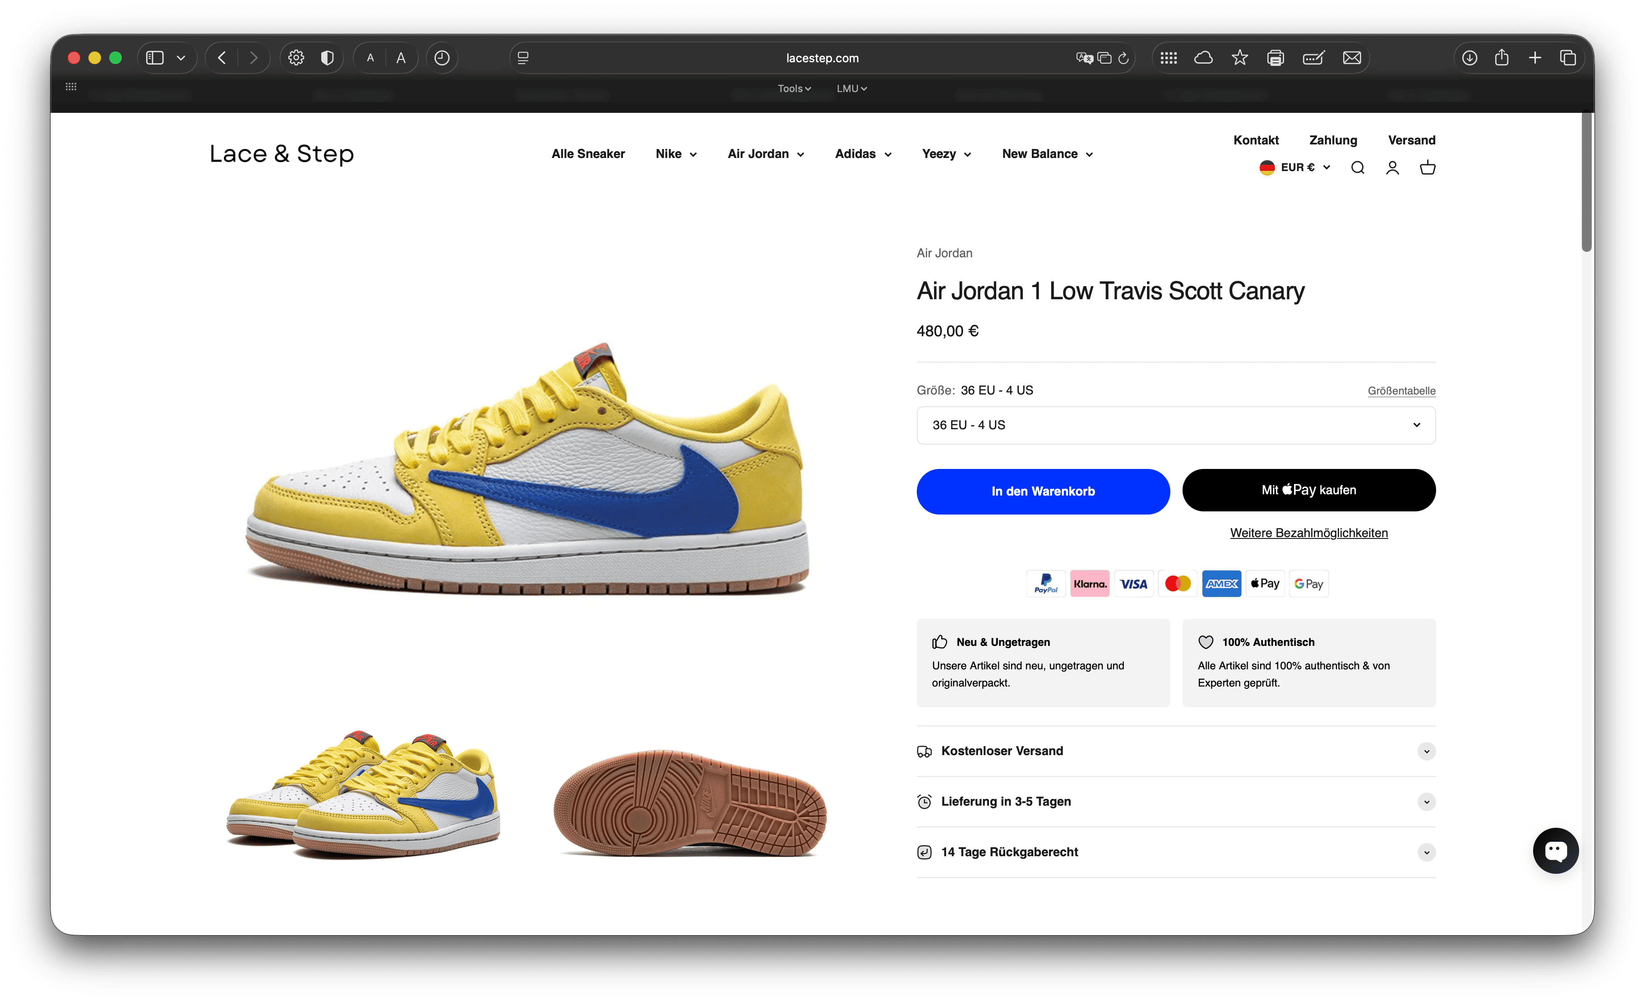Open browsing history clock icon

click(442, 58)
